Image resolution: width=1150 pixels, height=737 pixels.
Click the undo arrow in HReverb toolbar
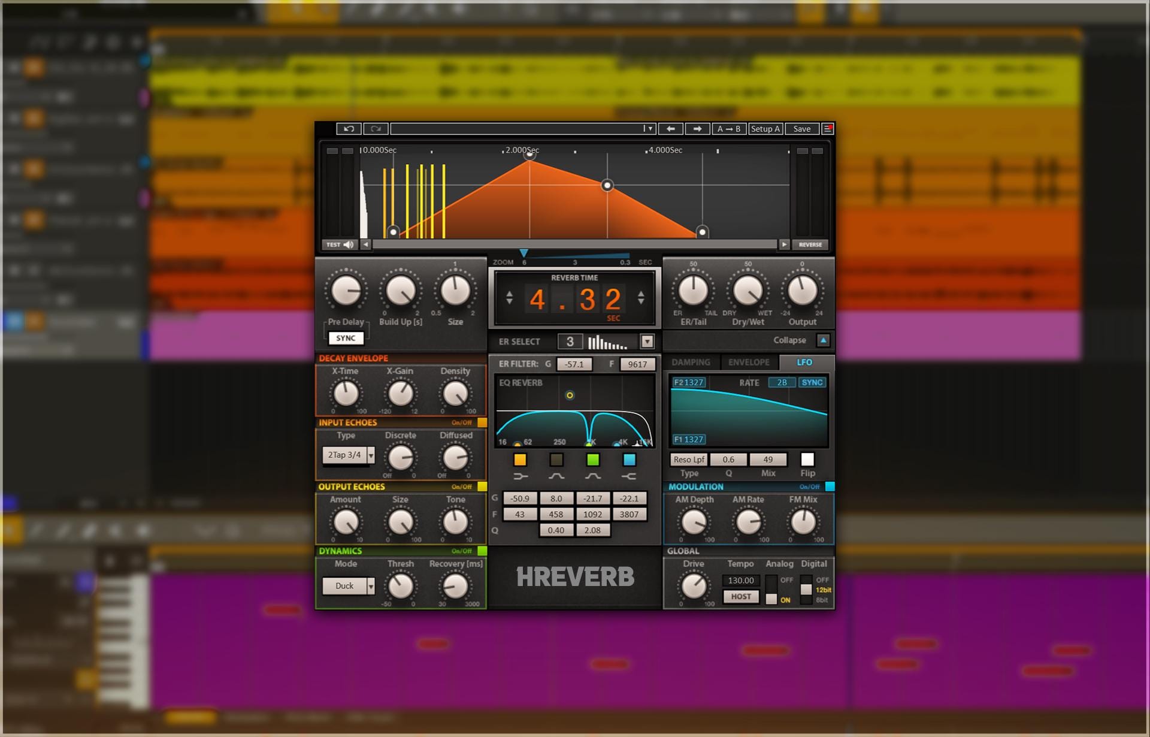(349, 129)
